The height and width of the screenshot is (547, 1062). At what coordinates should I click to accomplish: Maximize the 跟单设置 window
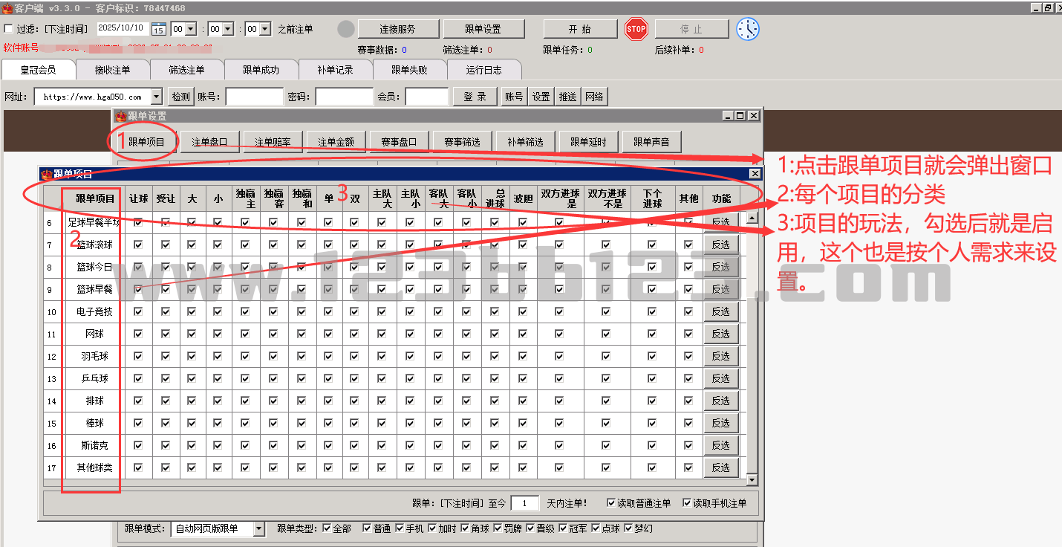(740, 116)
